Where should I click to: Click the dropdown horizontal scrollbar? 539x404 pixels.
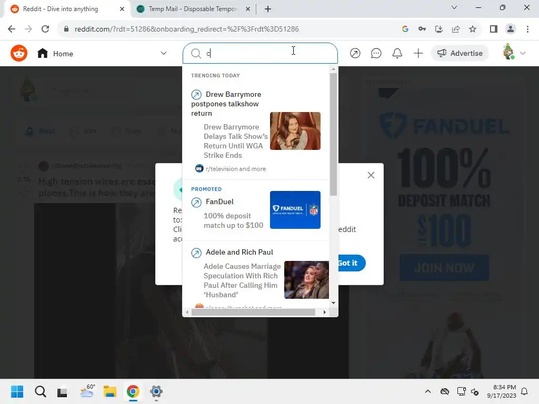(253, 312)
